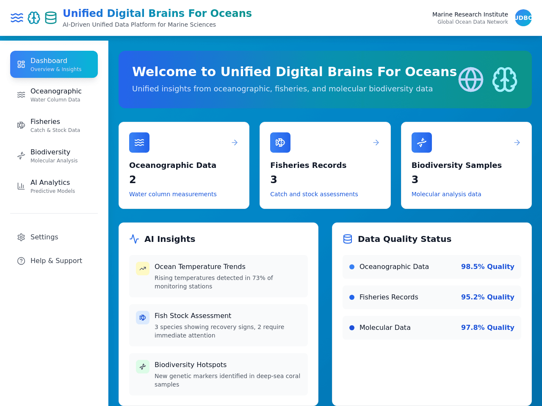
Task: Open the Fisheries Records card title
Action: point(308,165)
